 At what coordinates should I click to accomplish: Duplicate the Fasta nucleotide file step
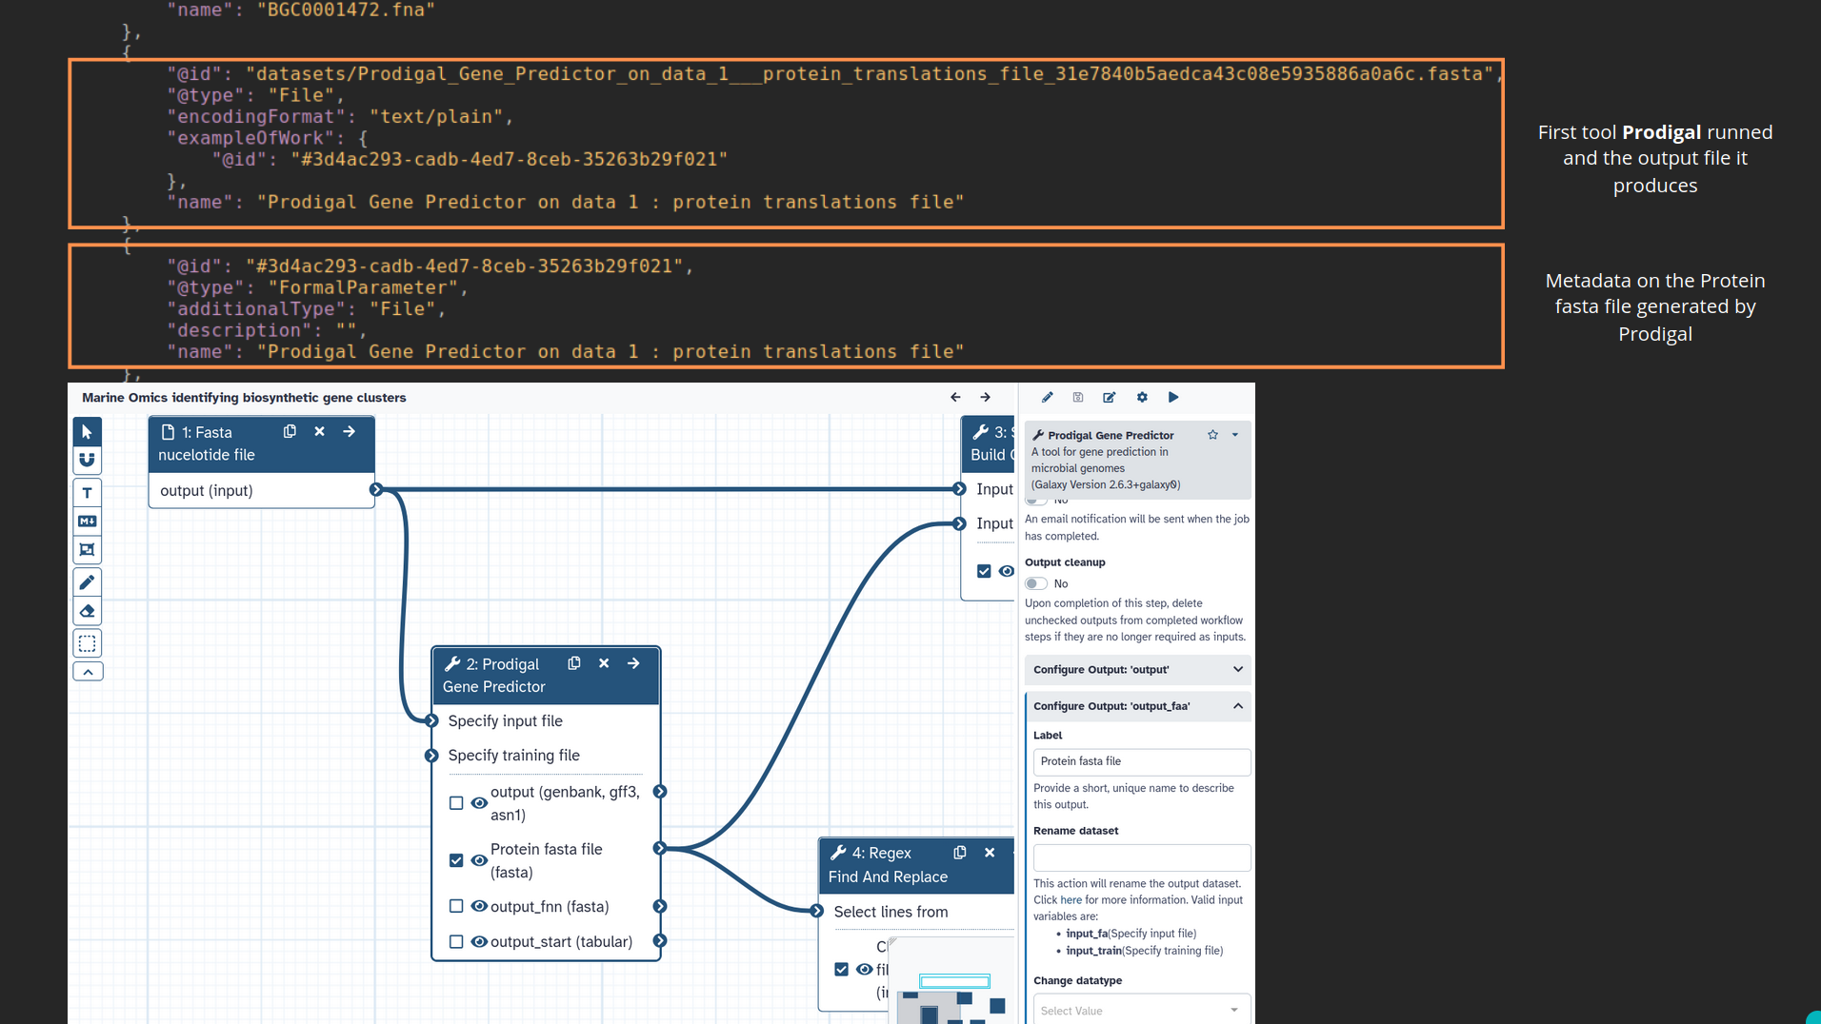(x=290, y=431)
